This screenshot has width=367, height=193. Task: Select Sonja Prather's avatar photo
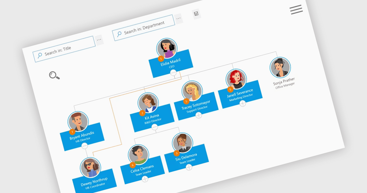click(x=280, y=67)
